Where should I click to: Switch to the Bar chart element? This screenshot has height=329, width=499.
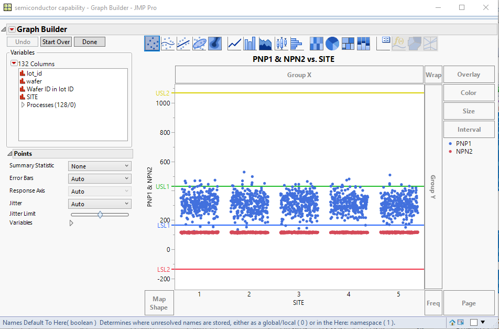click(250, 44)
